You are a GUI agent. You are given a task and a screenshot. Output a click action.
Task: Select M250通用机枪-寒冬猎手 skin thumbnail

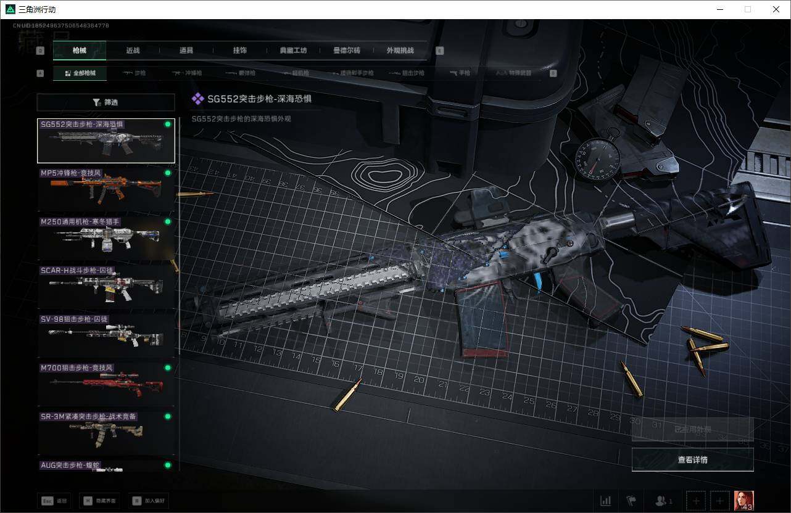point(106,238)
